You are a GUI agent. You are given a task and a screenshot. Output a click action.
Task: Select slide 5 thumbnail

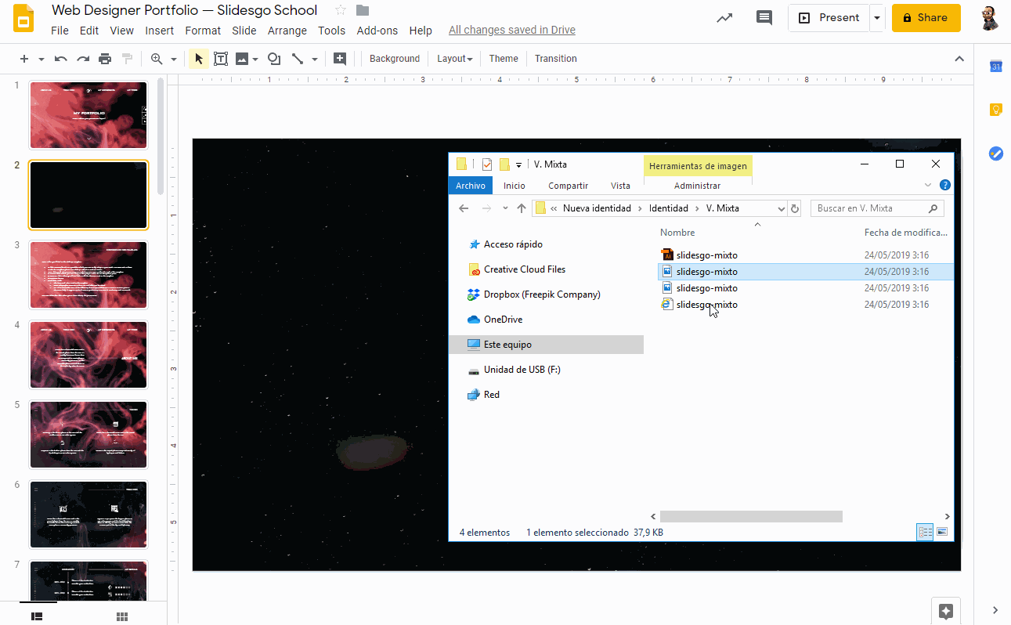tap(88, 435)
